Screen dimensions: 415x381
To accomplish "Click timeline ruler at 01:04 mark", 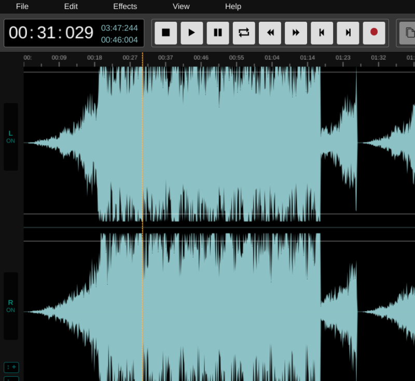I will coord(272,58).
